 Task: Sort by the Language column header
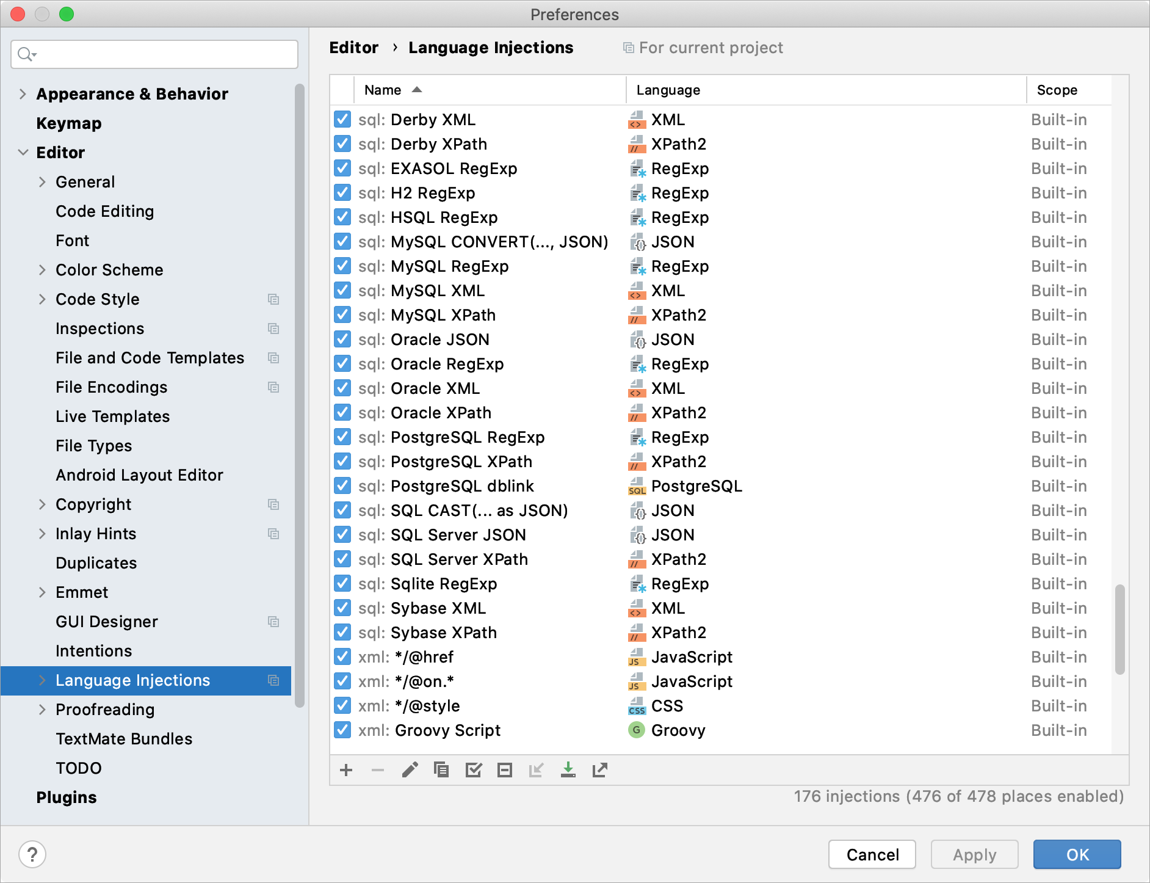click(x=826, y=90)
